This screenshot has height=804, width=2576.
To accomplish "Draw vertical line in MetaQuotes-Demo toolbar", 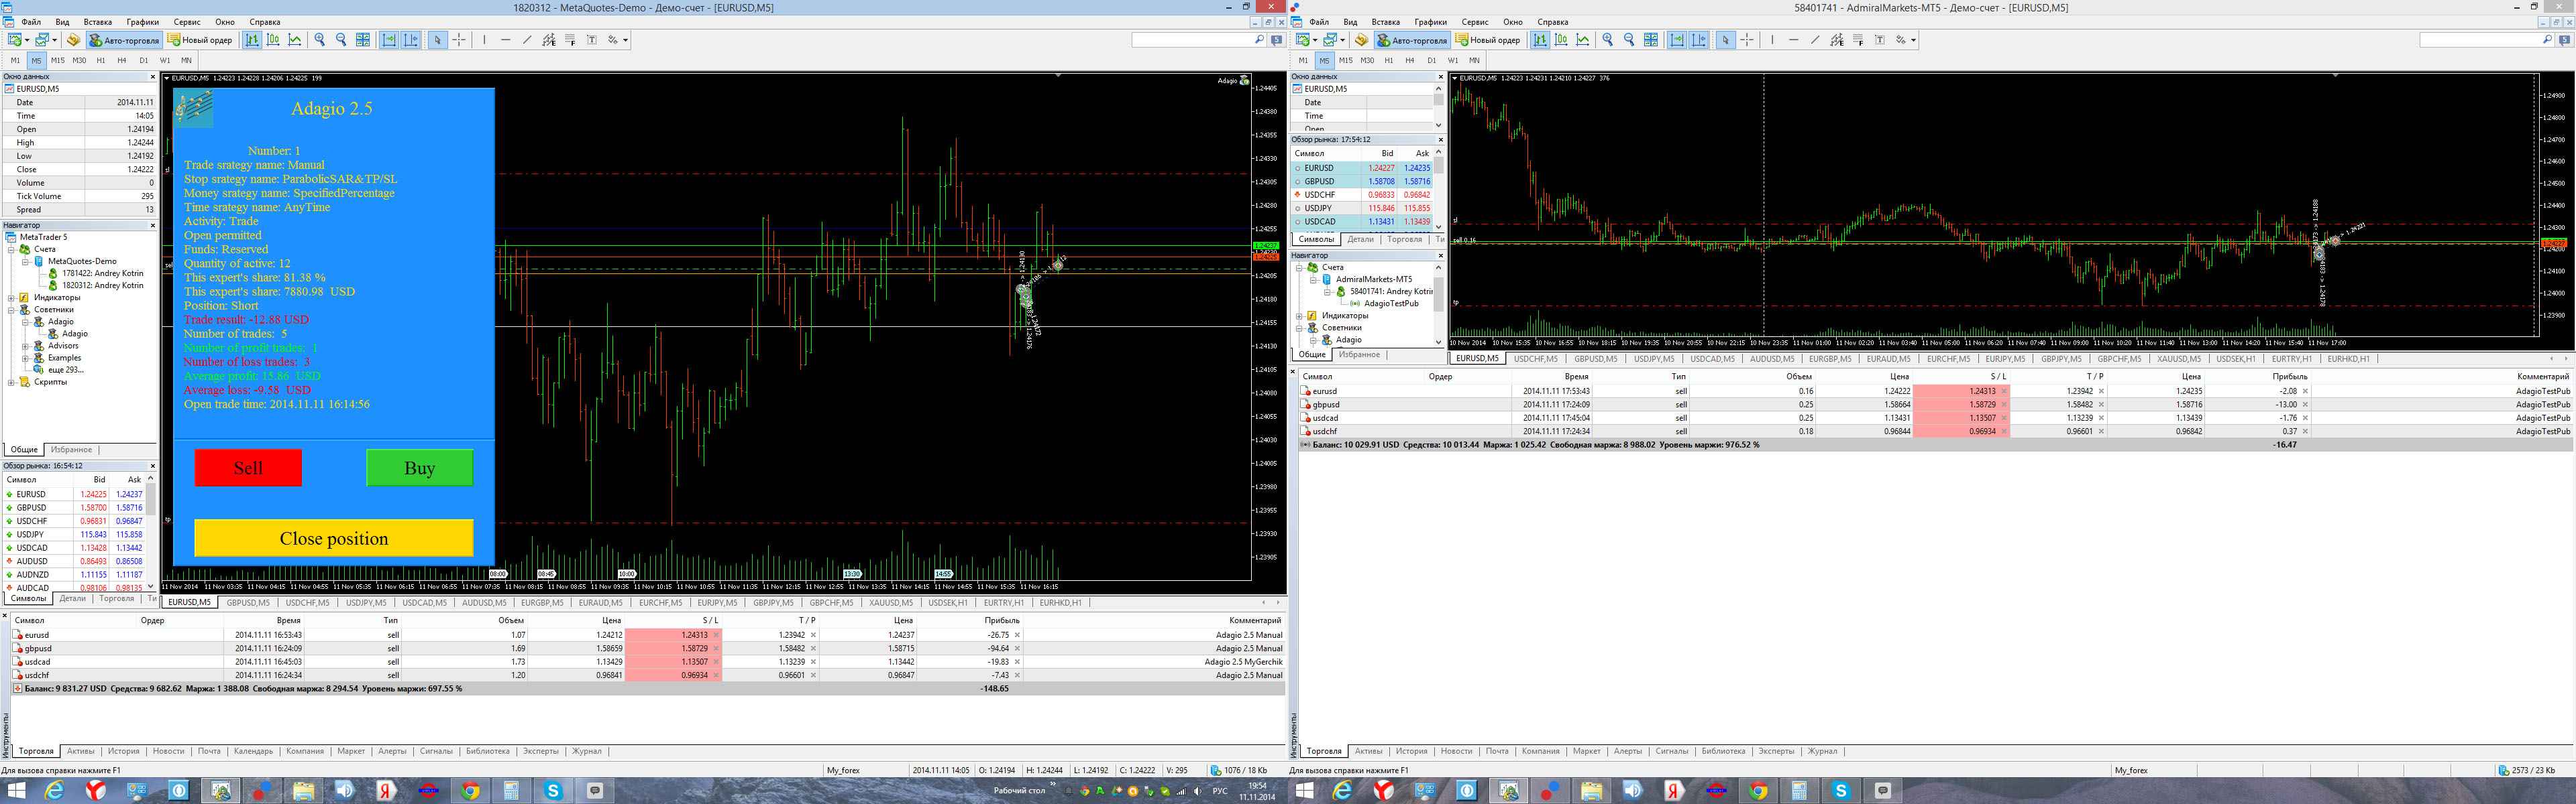I will 484,40.
